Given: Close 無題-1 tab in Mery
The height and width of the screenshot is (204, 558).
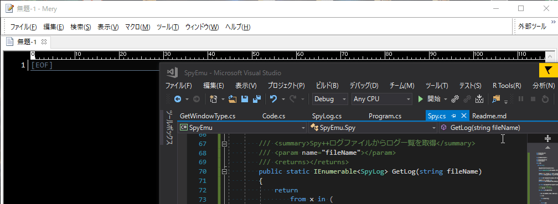Looking at the screenshot, I should point(44,42).
